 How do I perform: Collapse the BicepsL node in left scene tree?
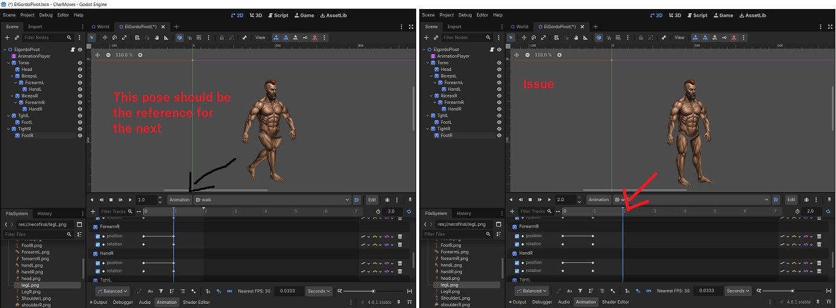pos(13,76)
